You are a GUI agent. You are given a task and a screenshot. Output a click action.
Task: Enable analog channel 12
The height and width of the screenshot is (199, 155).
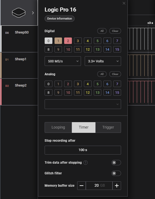[x=88, y=92]
